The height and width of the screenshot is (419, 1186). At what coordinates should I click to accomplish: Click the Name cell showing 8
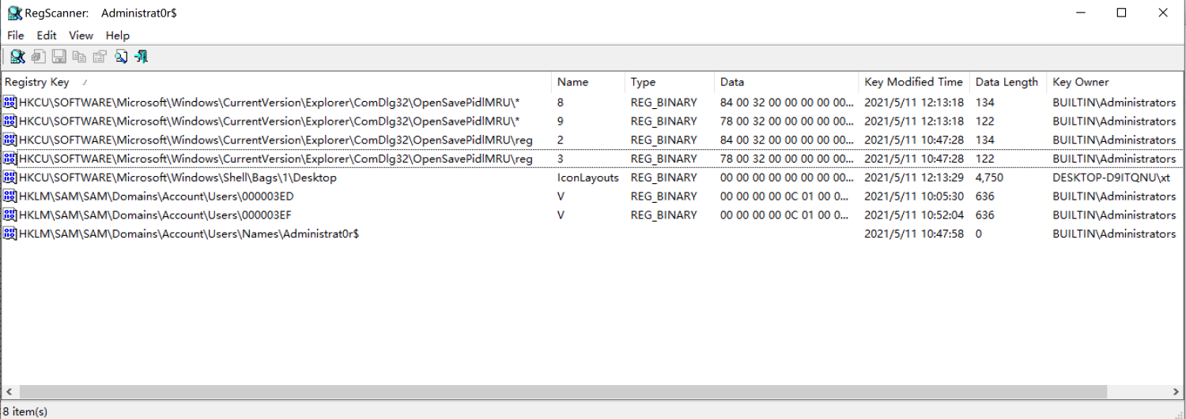pyautogui.click(x=561, y=103)
